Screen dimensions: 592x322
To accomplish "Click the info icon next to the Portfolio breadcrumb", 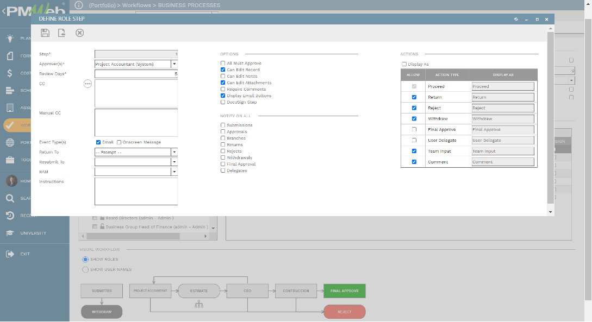I will click(x=78, y=5).
